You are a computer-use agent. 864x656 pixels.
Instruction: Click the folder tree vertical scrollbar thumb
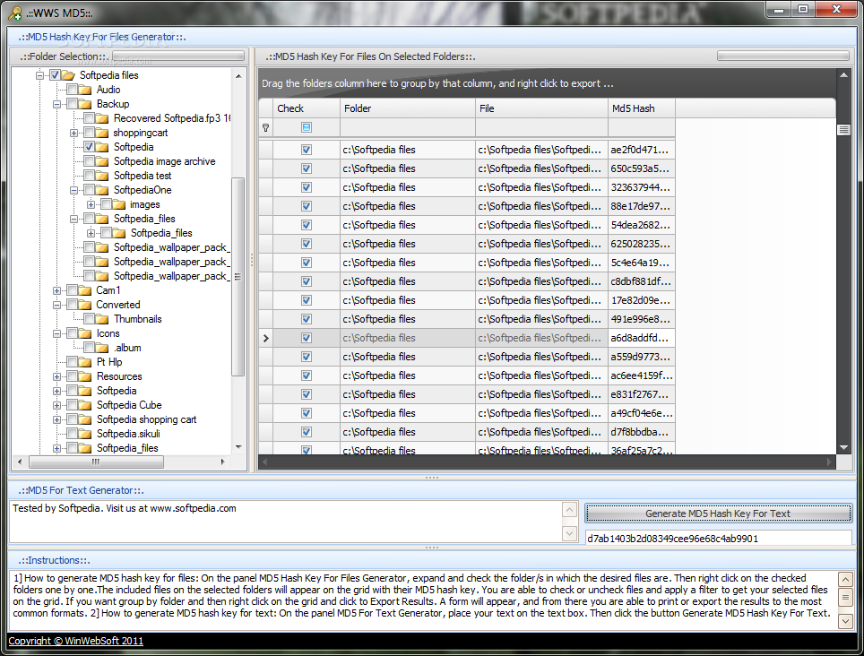[238, 277]
